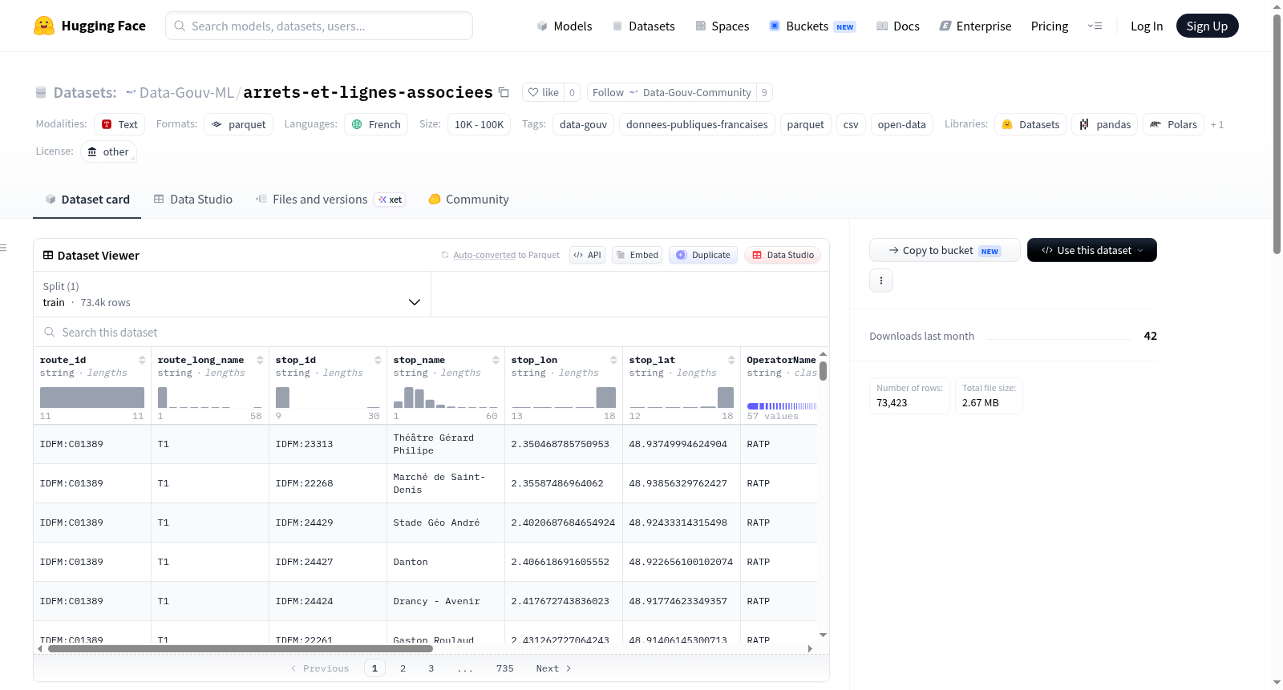
Task: Click the heart like button
Action: click(x=543, y=92)
